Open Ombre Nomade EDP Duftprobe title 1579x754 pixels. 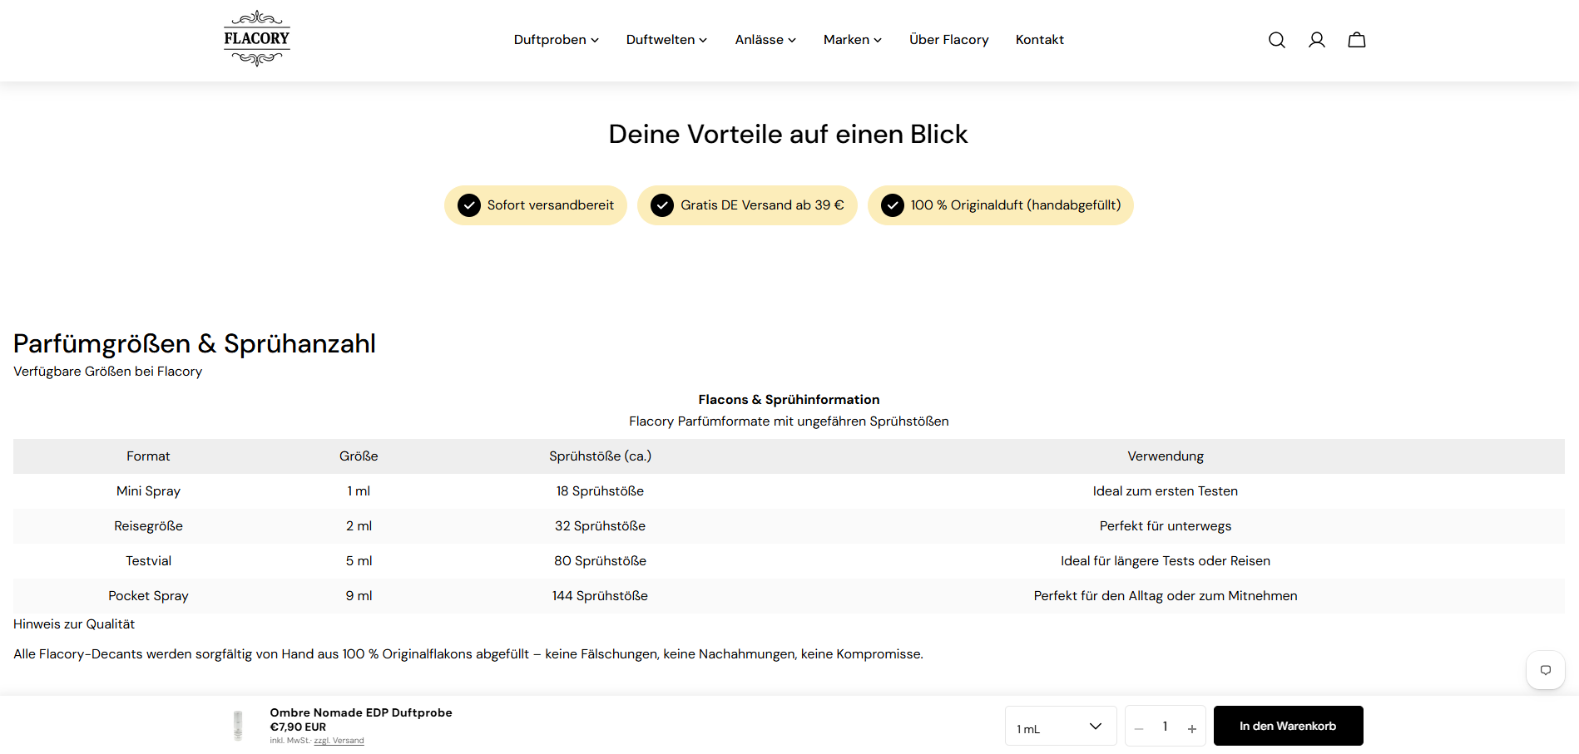361,712
